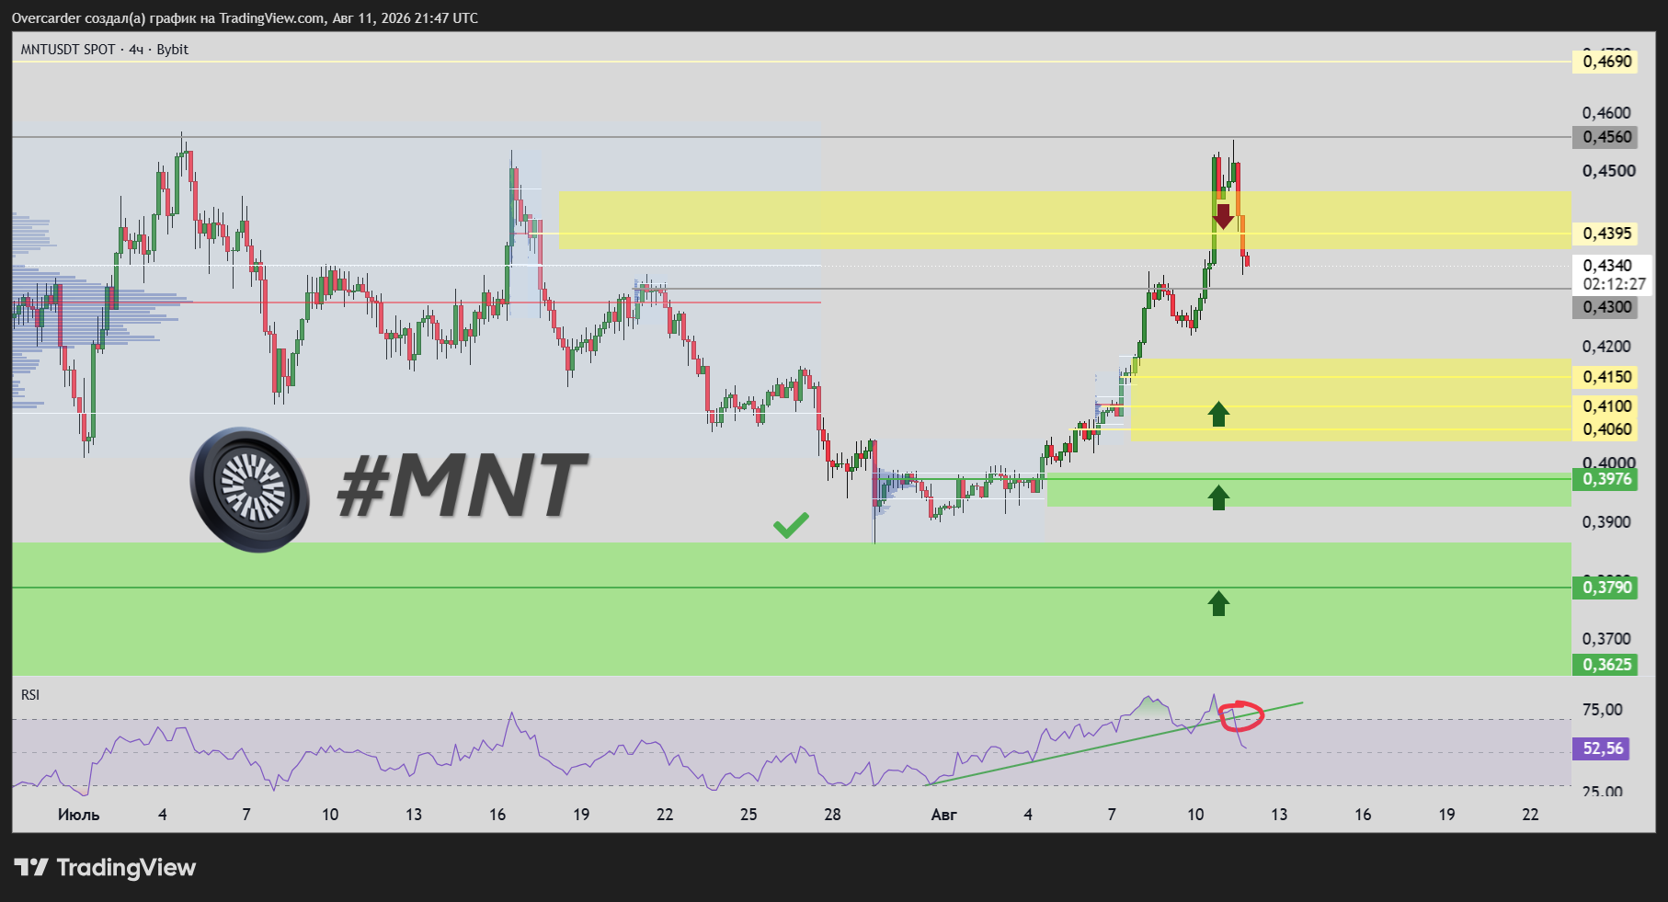Click the Авг month label on time axis
This screenshot has height=902, width=1668.
(943, 815)
